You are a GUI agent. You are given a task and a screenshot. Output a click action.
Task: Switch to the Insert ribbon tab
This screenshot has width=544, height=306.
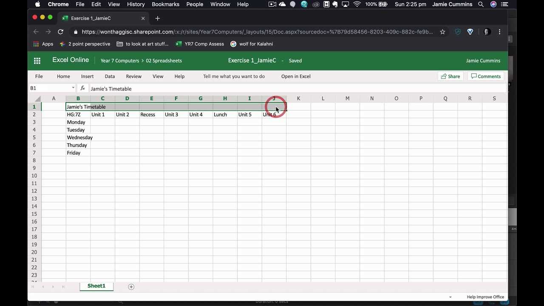tap(87, 76)
